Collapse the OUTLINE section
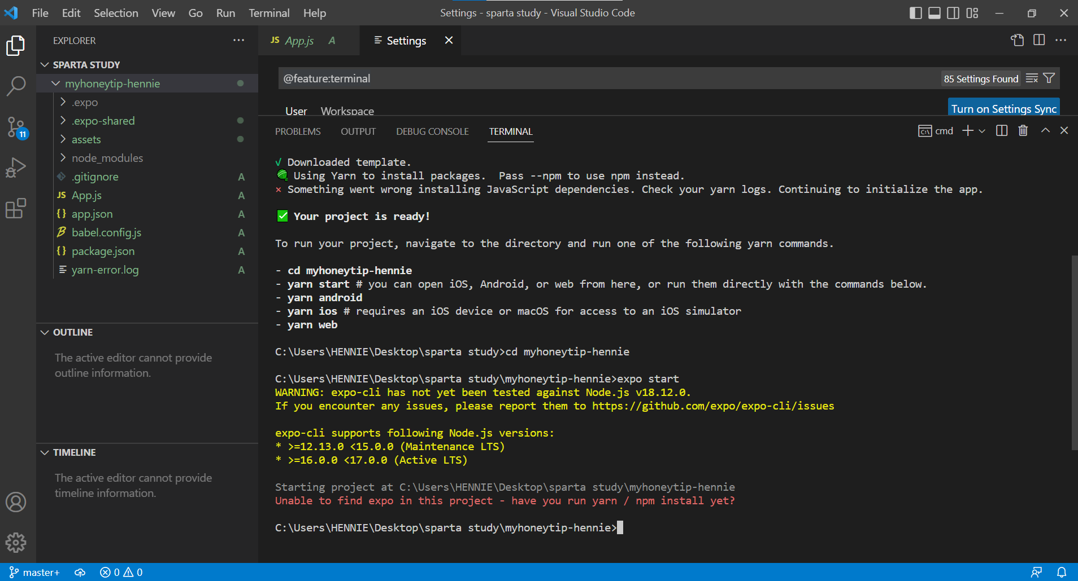The width and height of the screenshot is (1078, 581). 45,332
